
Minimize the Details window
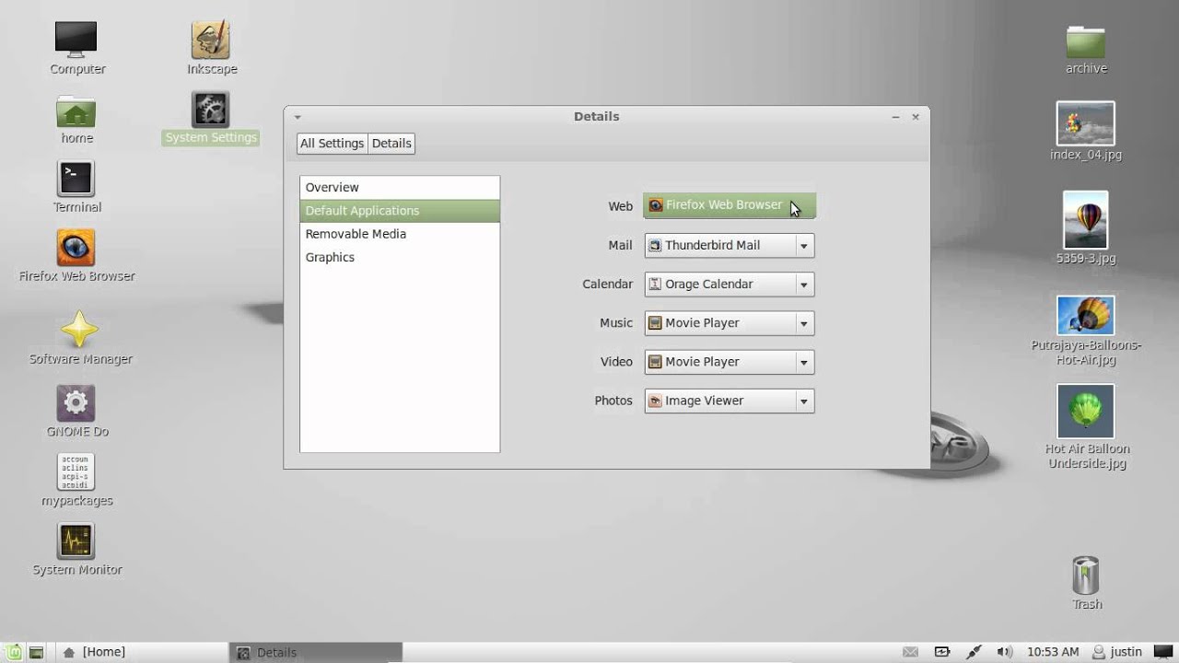[895, 117]
